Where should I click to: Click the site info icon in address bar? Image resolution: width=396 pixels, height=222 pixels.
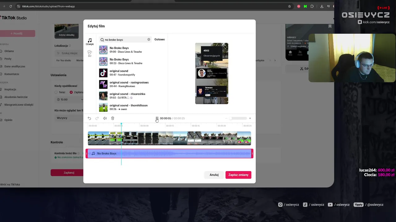(x=19, y=6)
